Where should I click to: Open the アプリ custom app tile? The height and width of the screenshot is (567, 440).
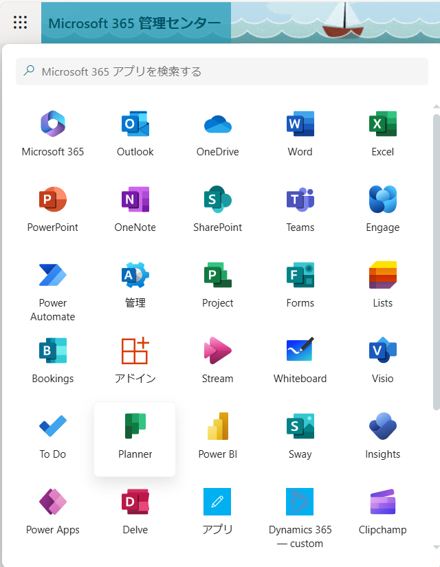coord(217,511)
